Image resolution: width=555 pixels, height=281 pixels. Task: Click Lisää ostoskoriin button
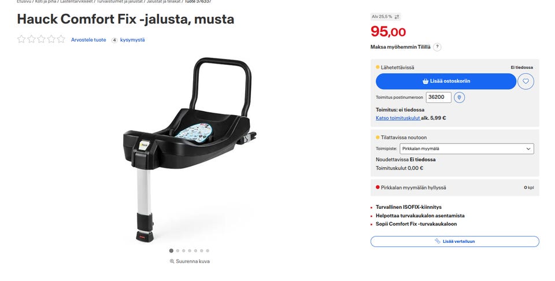[x=446, y=82]
